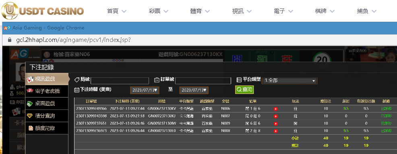The width and height of the screenshot is (397, 154).
Task: Select the 桌面遊戲 sidebar tab
Action: (47, 104)
